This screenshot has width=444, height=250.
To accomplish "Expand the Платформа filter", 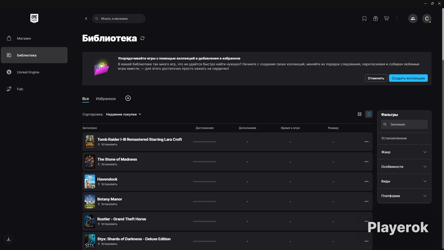I will 404,196.
